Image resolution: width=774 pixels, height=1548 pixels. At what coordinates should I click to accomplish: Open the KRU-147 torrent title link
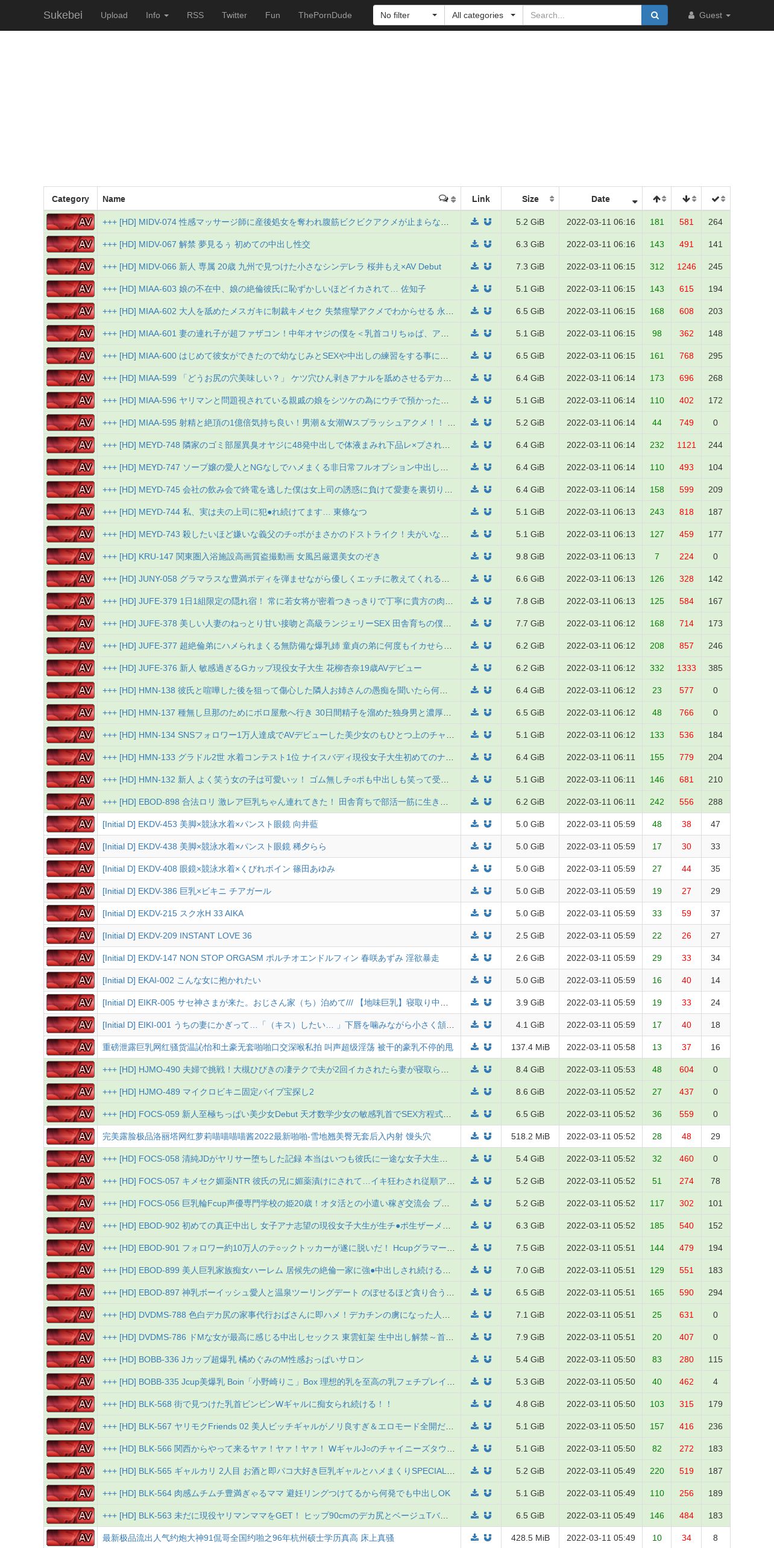(x=241, y=556)
